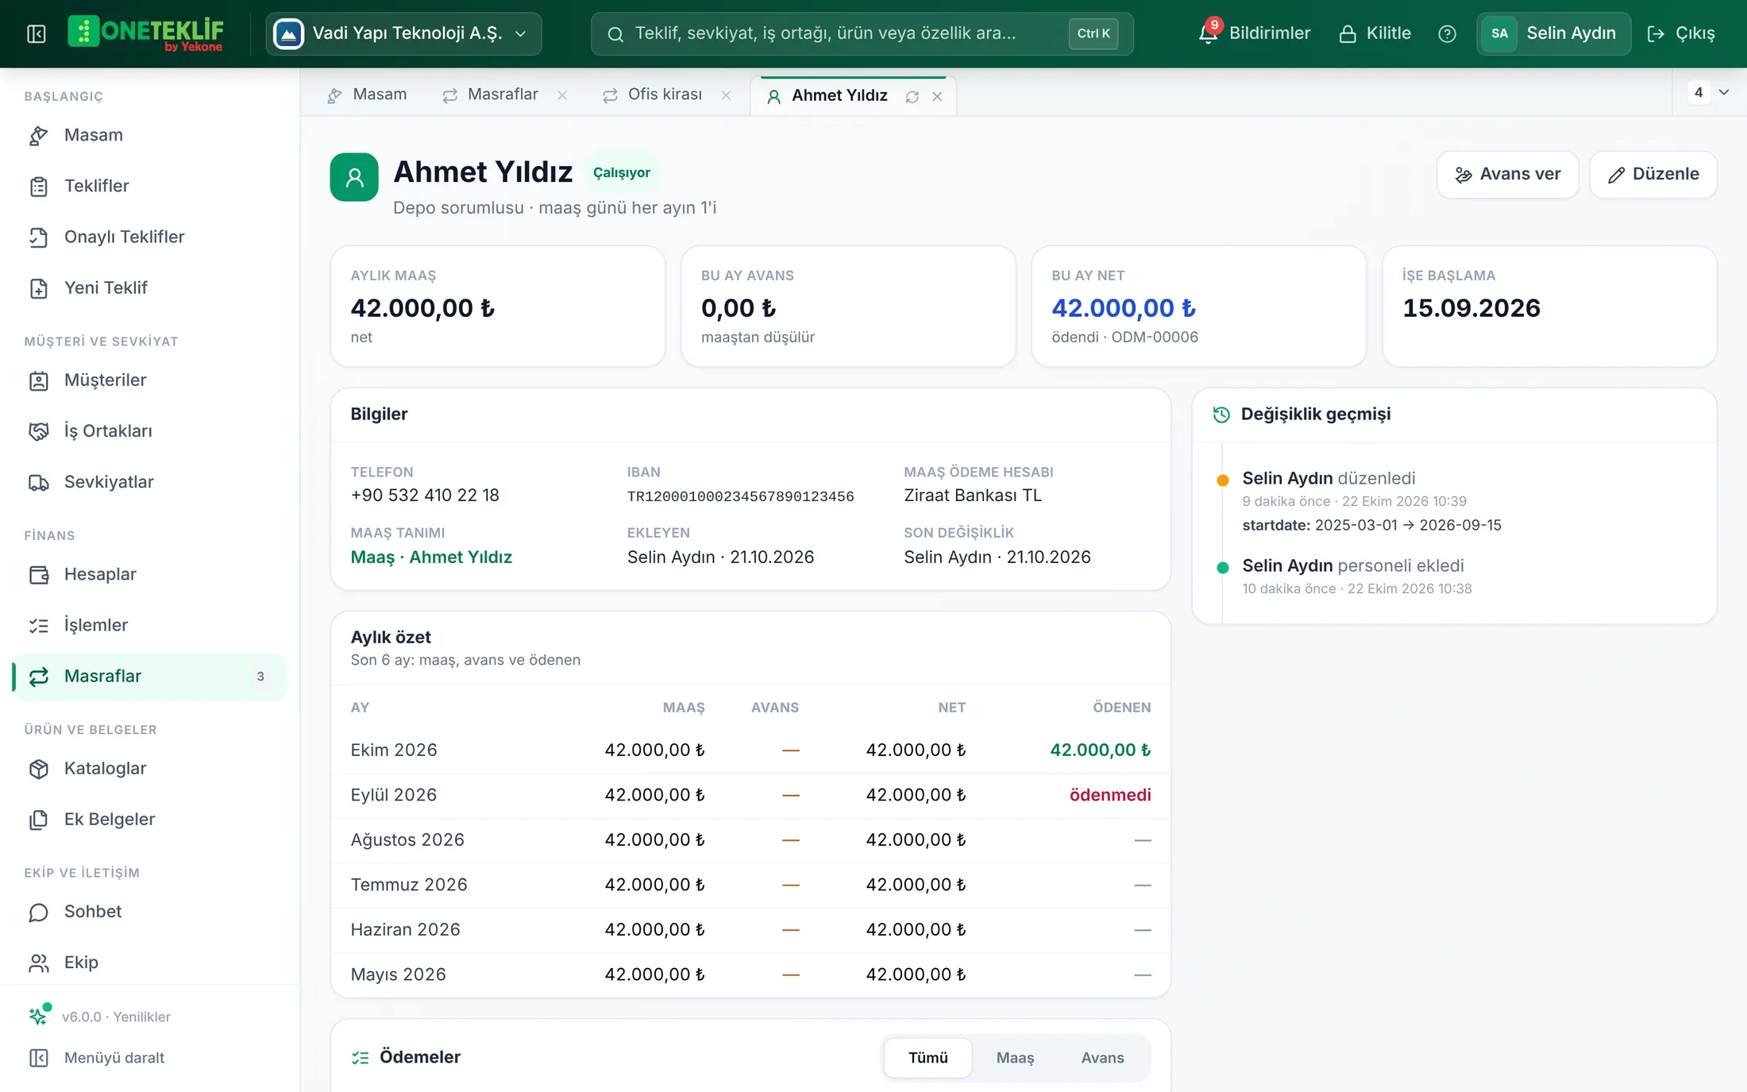Click the ödenmedi status for Eylül 2026
The height and width of the screenshot is (1092, 1747).
(x=1110, y=795)
